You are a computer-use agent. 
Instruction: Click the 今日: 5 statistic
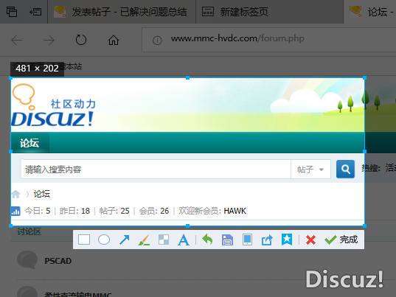click(x=38, y=211)
